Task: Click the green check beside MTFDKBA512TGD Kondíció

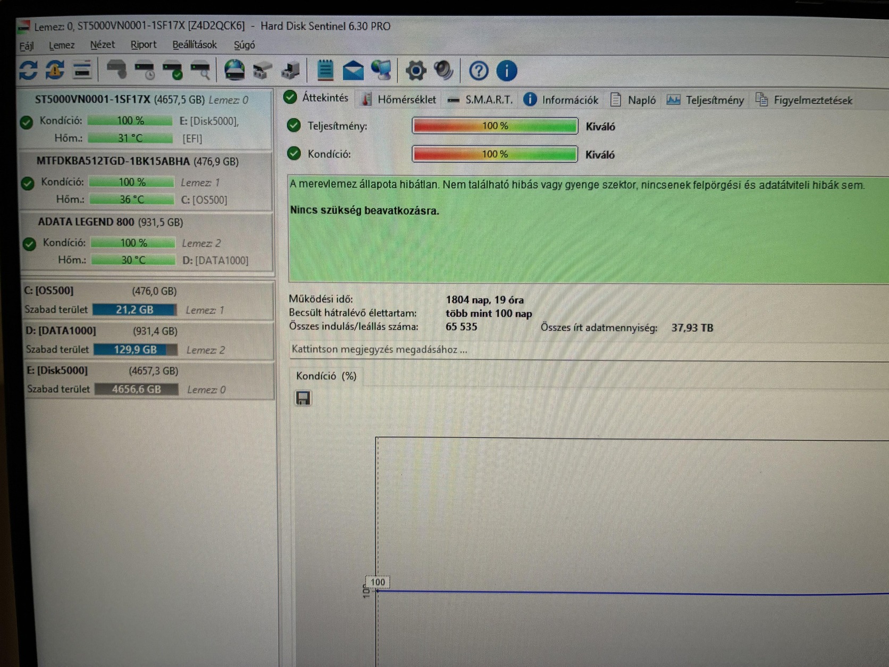Action: coord(28,184)
